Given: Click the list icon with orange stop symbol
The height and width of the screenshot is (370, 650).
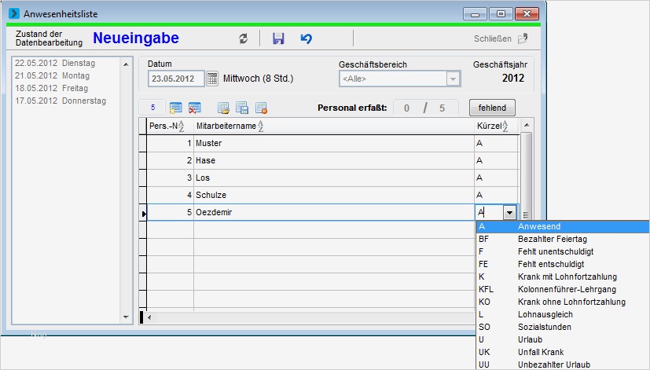Looking at the screenshot, I should pos(261,108).
